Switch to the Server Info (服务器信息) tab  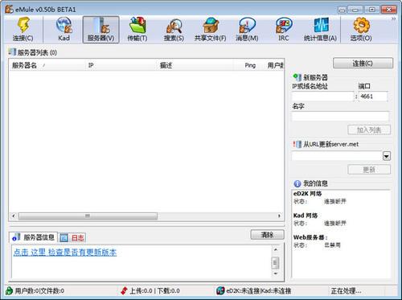[x=34, y=237]
